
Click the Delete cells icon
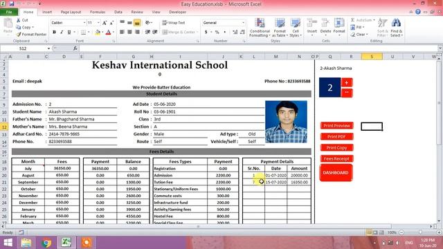[325, 23]
